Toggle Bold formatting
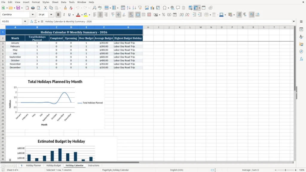306x172 pixels. pyautogui.click(x=58, y=15)
